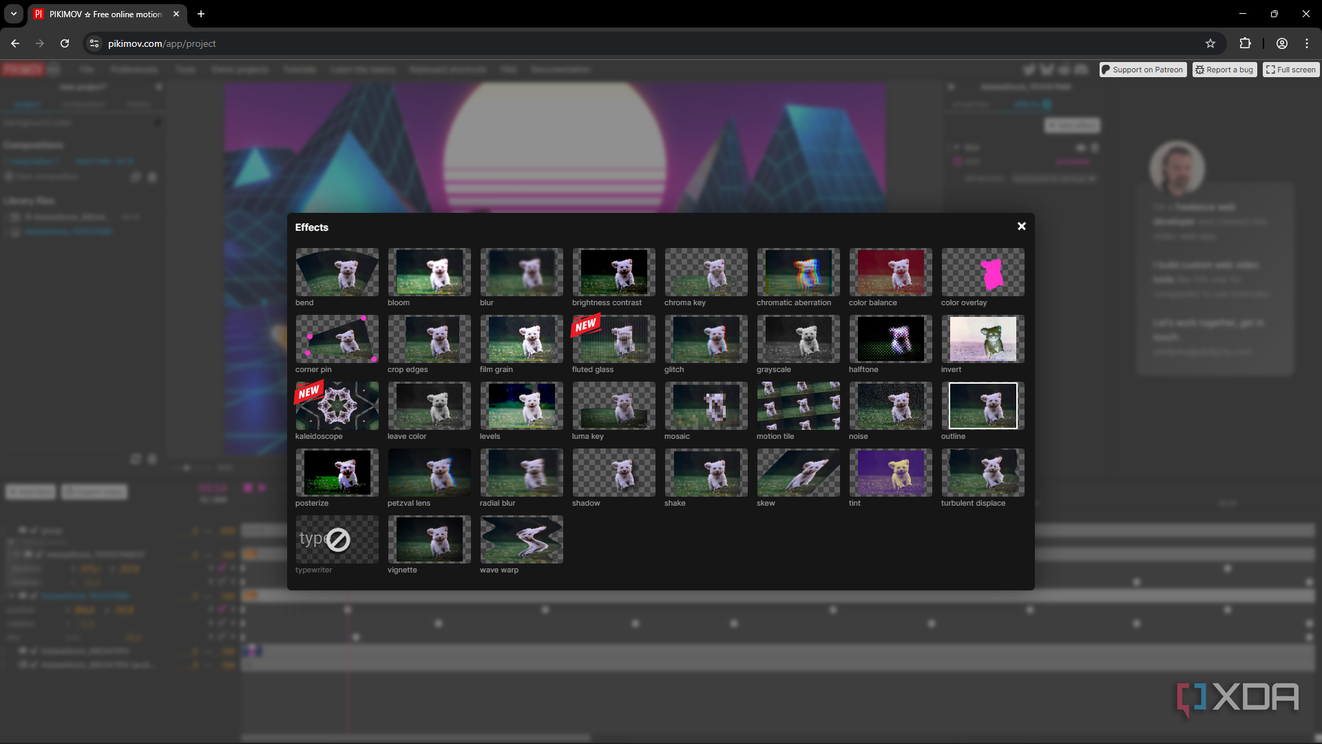Apply the crop edges effect
The image size is (1322, 744).
(x=429, y=339)
